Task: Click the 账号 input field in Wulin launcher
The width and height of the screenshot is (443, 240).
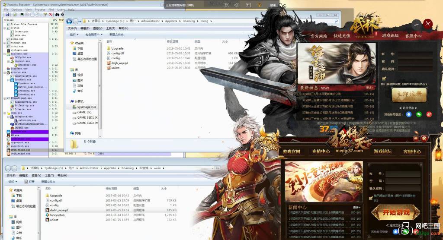Action: pos(415,54)
